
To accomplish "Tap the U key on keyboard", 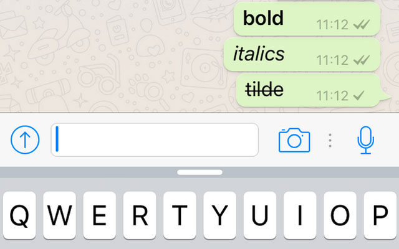I will coord(260,215).
